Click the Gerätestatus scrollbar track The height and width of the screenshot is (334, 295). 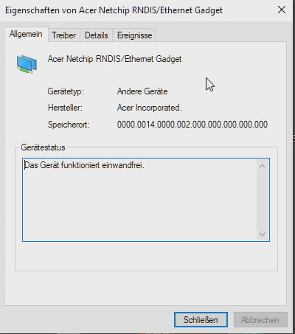tap(262, 200)
